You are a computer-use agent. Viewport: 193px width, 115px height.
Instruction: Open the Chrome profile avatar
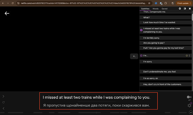(x=173, y=3)
